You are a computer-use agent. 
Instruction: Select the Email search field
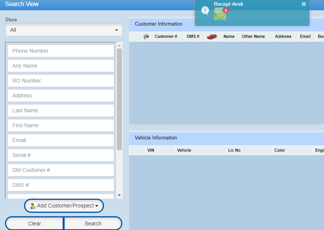(x=61, y=140)
